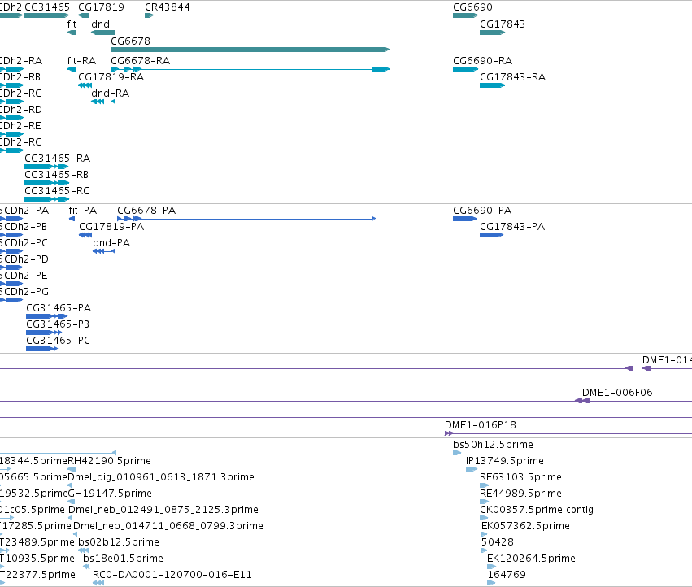Image resolution: width=692 pixels, height=587 pixels.
Task: Select the bs02b12.5prime EST label
Action: 119,542
